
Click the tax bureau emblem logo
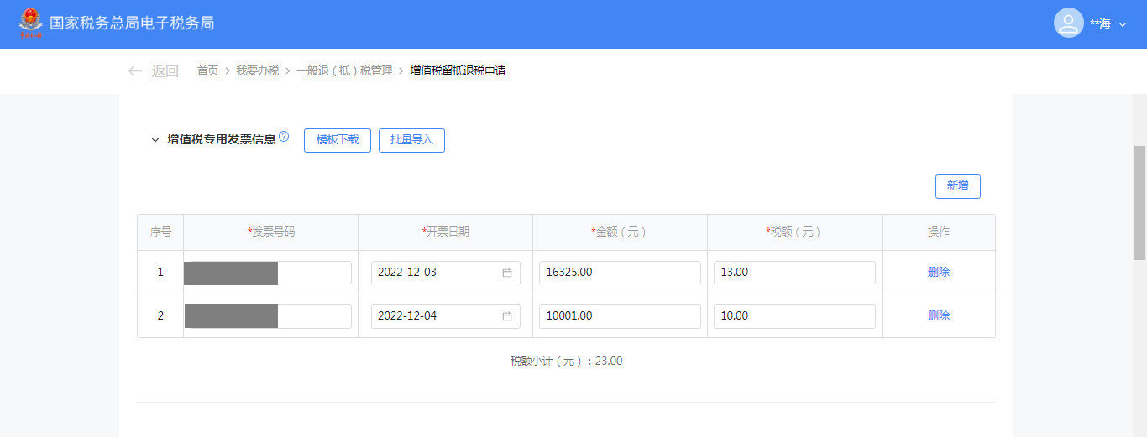pyautogui.click(x=30, y=23)
